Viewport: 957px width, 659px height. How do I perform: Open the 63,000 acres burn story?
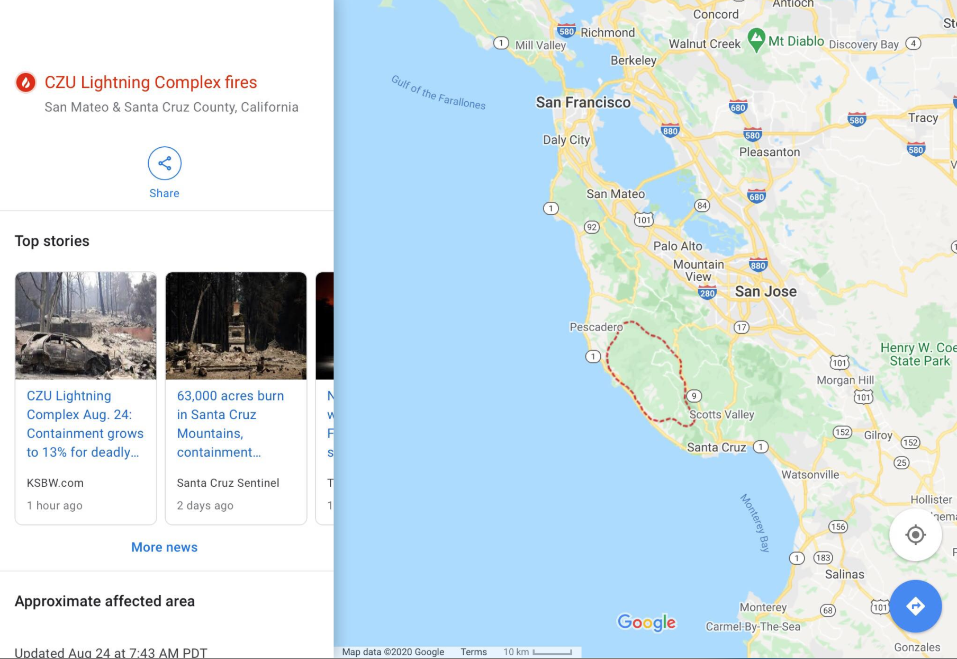(230, 424)
